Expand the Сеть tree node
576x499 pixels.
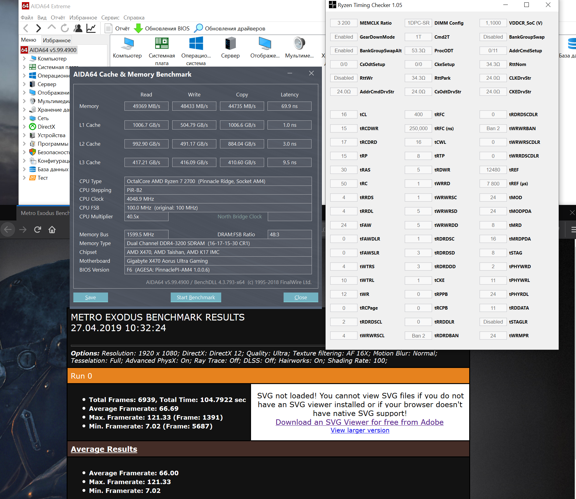click(24, 118)
